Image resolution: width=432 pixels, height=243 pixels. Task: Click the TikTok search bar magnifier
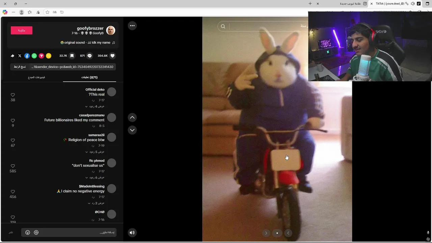point(223,26)
